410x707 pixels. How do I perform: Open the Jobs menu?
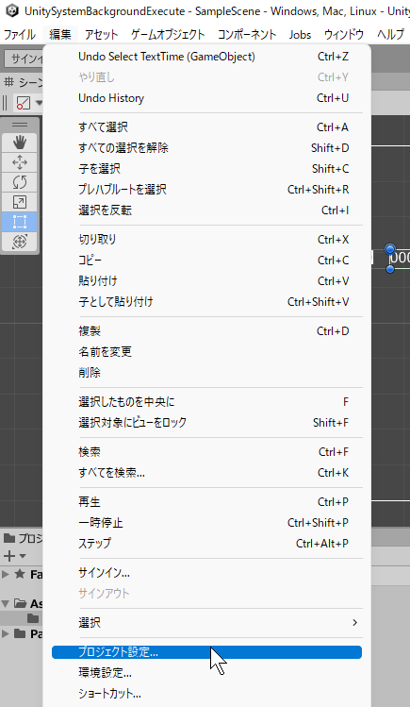(300, 34)
